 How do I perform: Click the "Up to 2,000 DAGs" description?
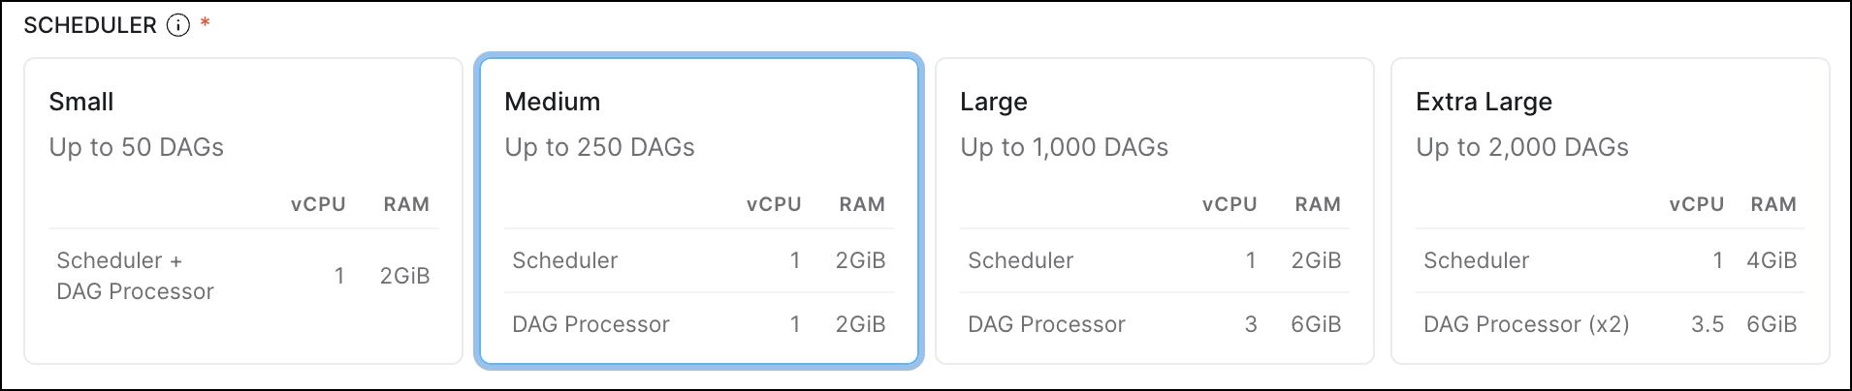click(1521, 147)
